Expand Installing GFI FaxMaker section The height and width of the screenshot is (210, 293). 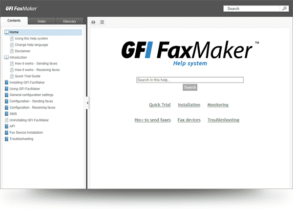click(27, 83)
